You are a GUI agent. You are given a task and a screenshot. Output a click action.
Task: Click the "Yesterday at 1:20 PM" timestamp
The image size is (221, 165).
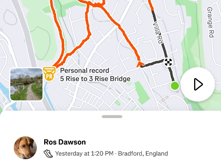(x=84, y=154)
